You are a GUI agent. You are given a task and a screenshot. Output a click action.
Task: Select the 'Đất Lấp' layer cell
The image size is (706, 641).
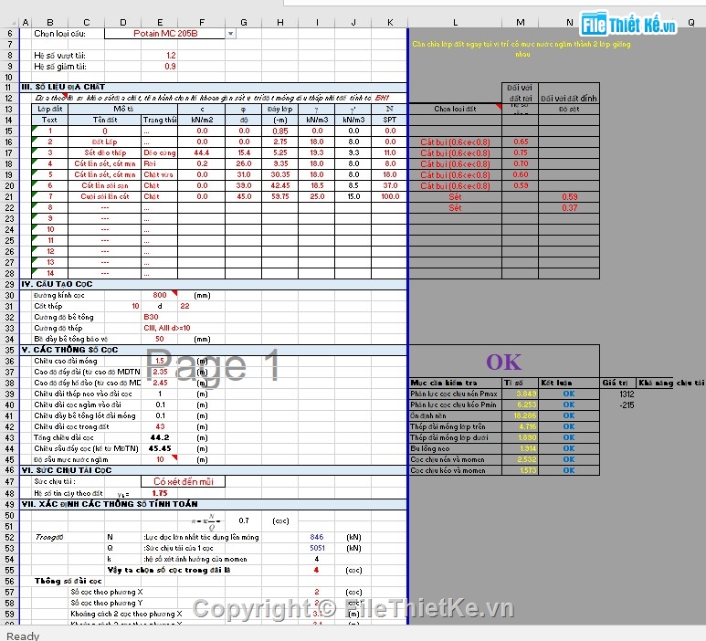[x=105, y=142]
